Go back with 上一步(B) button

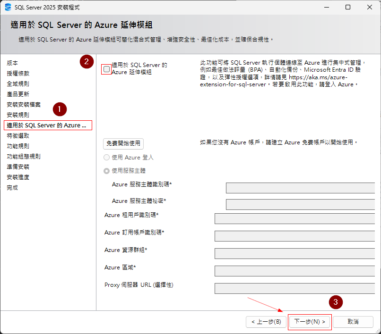click(x=266, y=322)
